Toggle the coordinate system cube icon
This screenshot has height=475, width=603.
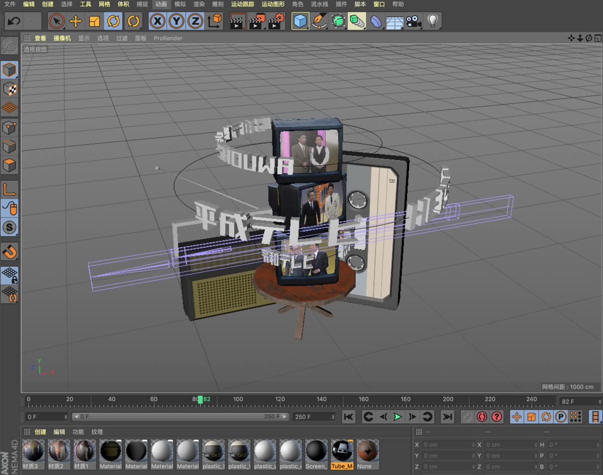pos(215,21)
